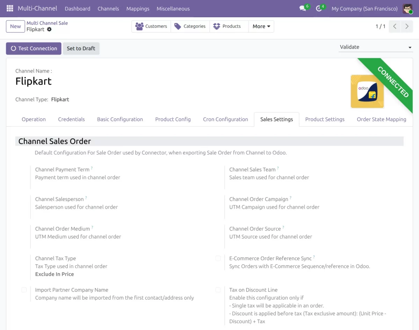Open the Dashboard menu

tap(78, 8)
